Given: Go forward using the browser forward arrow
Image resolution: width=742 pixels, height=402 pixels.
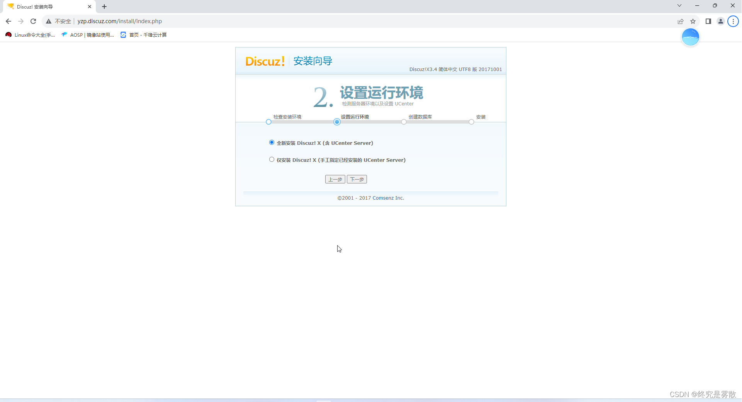Looking at the screenshot, I should click(21, 21).
